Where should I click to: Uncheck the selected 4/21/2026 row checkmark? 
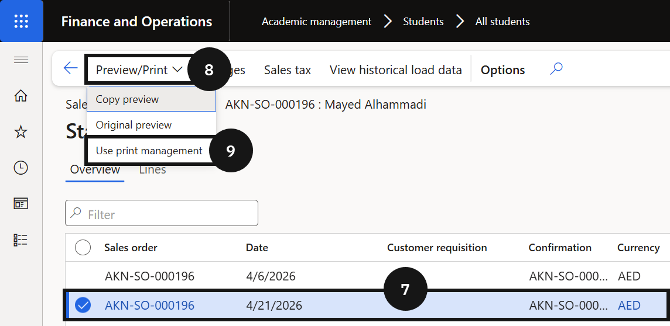(x=83, y=305)
